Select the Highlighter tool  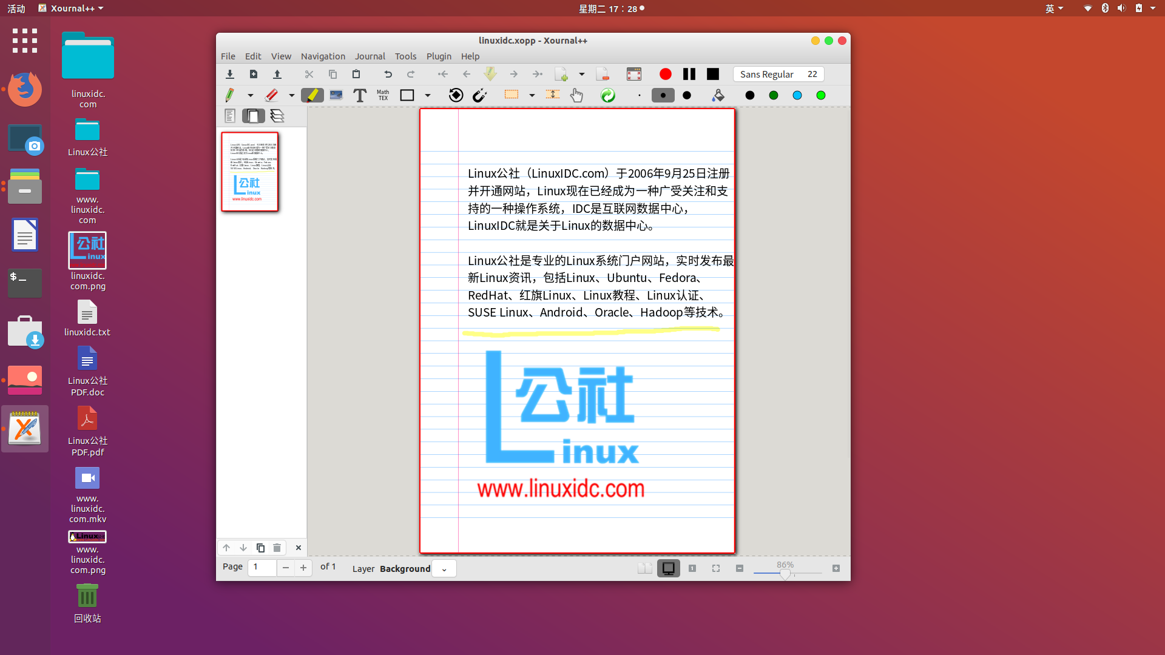312,95
